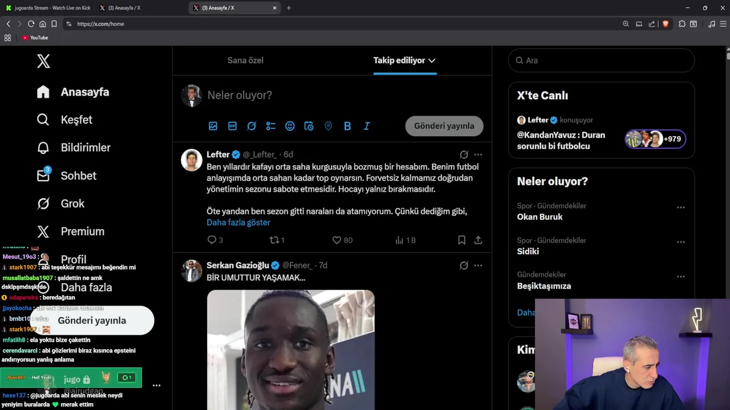Image resolution: width=730 pixels, height=410 pixels.
Task: Like Lefter's post
Action: [342, 240]
